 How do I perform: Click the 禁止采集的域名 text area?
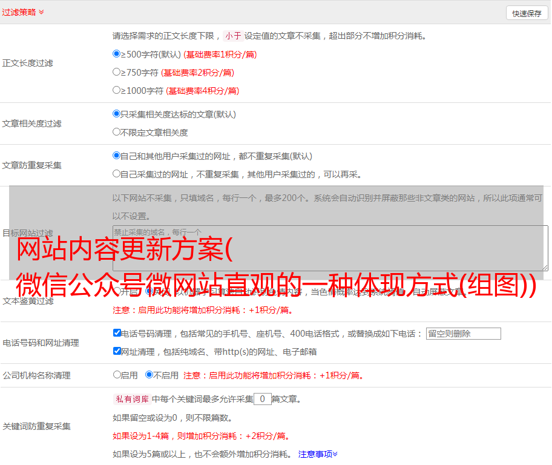tap(330, 248)
